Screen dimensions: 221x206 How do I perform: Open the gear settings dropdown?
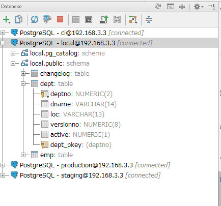(x=199, y=7)
